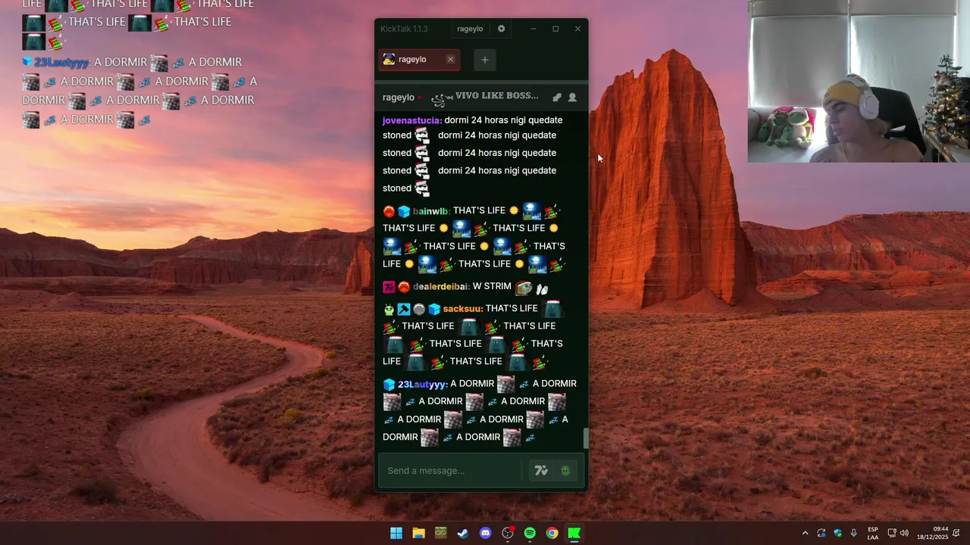This screenshot has height=545, width=970.
Task: Open Spotify from taskbar
Action: click(530, 533)
